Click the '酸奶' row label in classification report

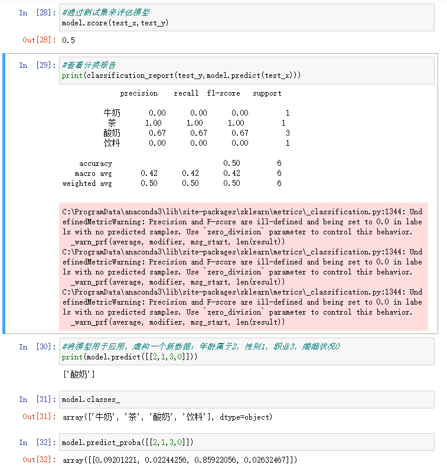click(x=112, y=133)
